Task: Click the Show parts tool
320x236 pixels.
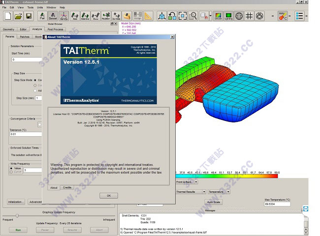Action: (96, 16)
